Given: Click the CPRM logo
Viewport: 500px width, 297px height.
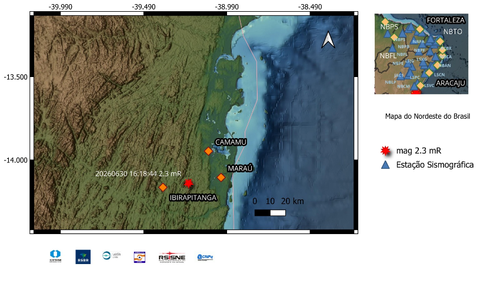Looking at the screenshot, I should tap(55, 256).
